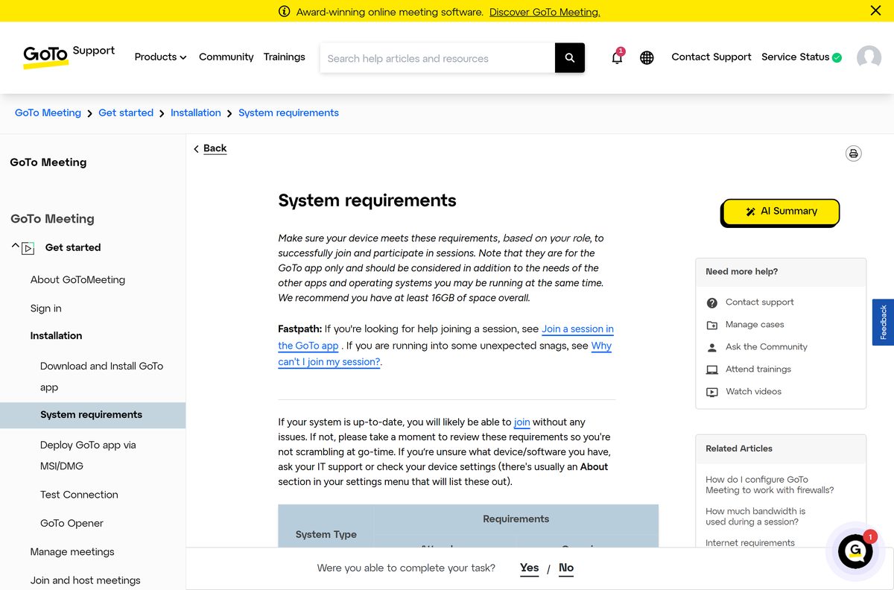The image size is (894, 590).
Task: Answer Yes to task completion survey
Action: pos(530,568)
